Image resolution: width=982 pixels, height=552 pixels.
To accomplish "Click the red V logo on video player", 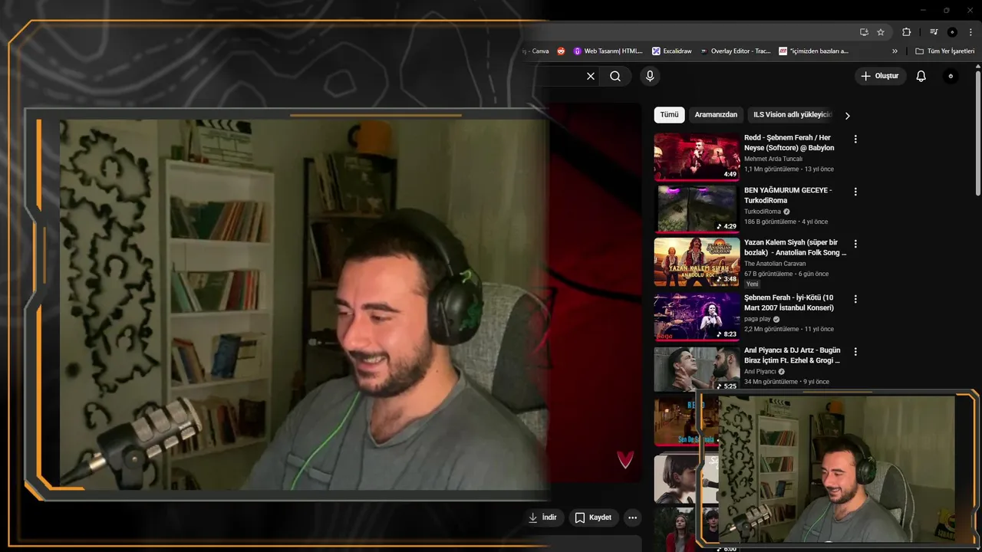I will point(625,459).
